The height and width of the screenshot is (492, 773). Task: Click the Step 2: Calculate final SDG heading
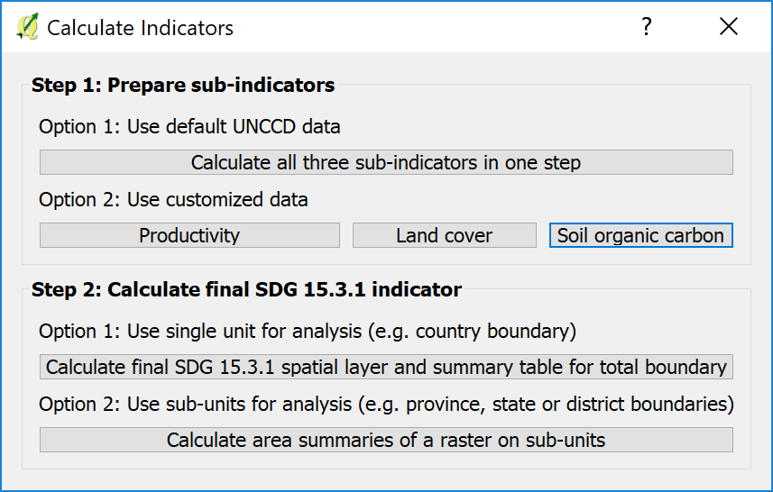pyautogui.click(x=246, y=290)
